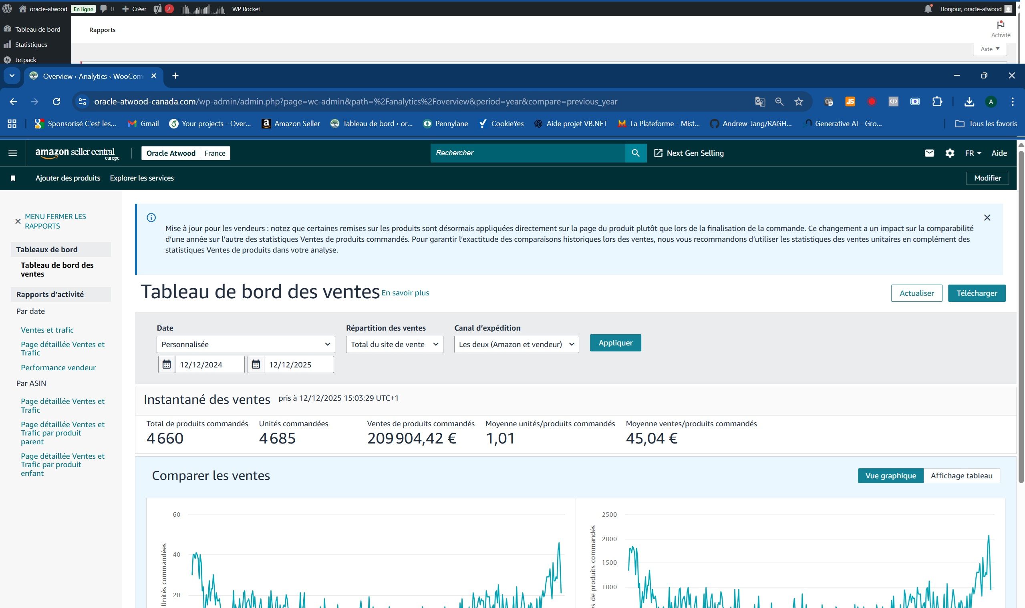
Task: Open Seller Central settings gear
Action: (950, 153)
